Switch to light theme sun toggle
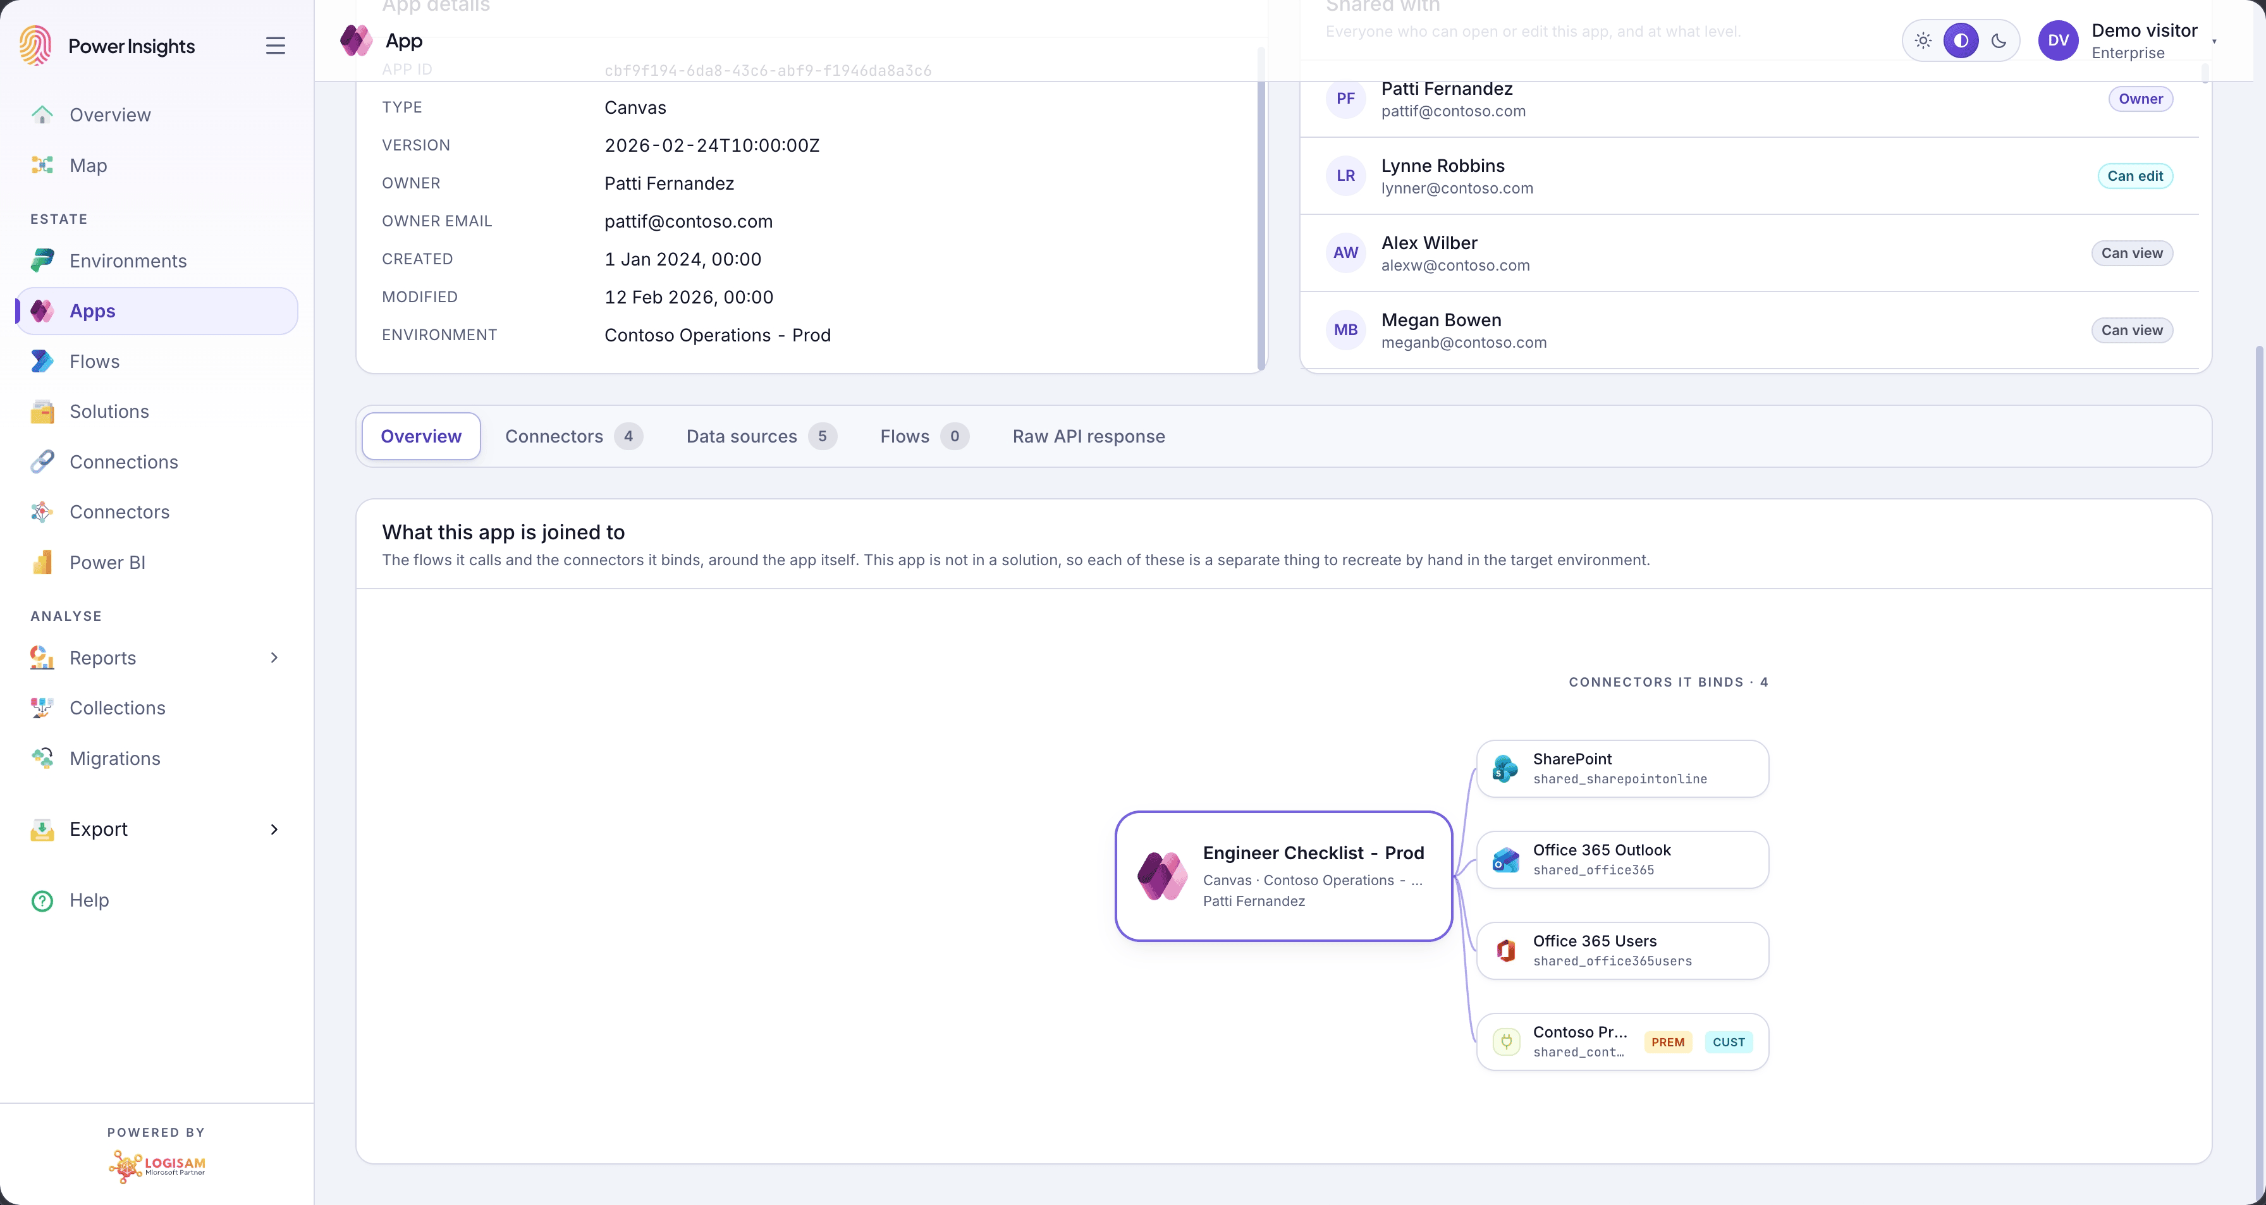This screenshot has width=2266, height=1205. tap(1923, 40)
